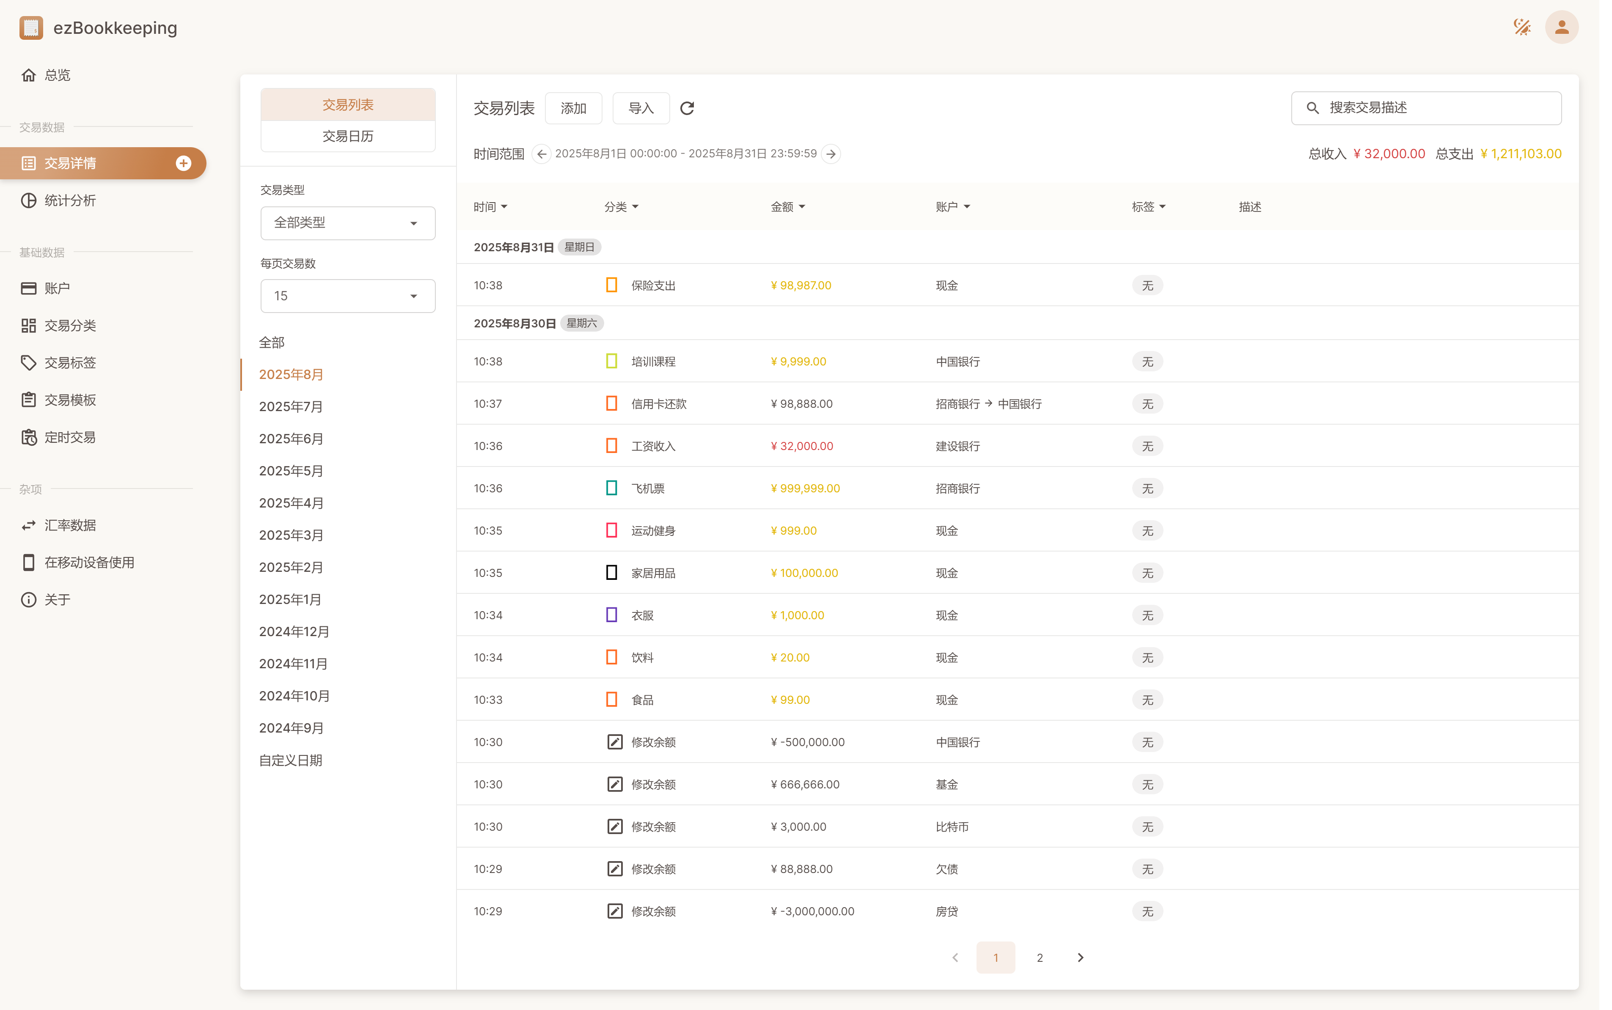1612x1010 pixels.
Task: Select 2025年7月 in month list
Action: click(291, 406)
